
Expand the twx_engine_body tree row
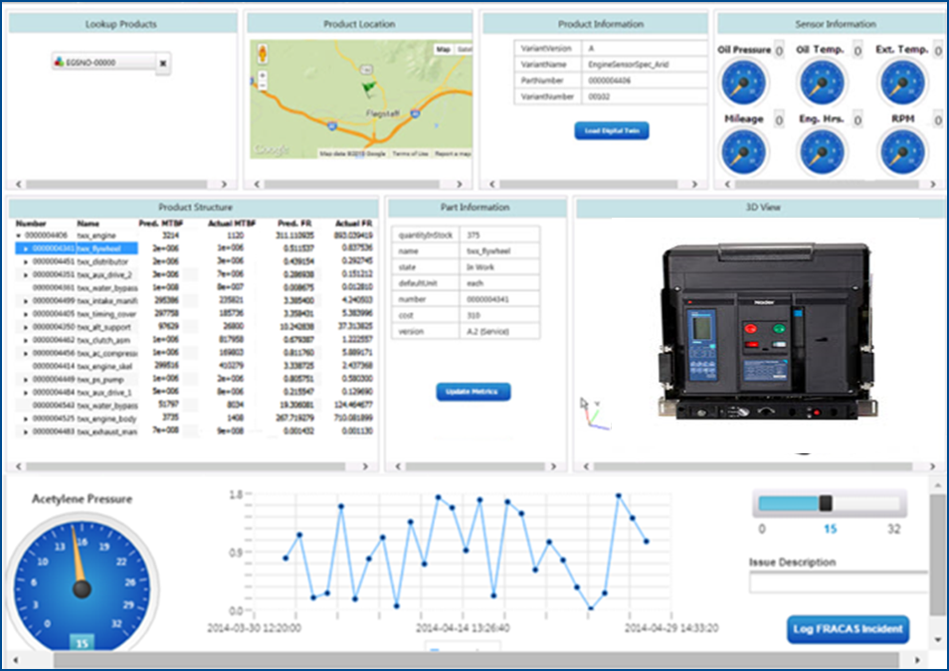tap(26, 419)
